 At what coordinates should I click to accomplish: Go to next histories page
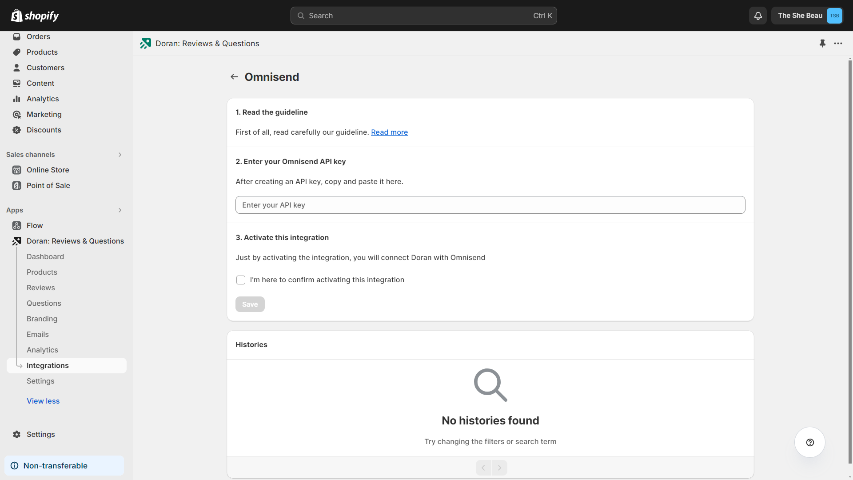tap(499, 468)
